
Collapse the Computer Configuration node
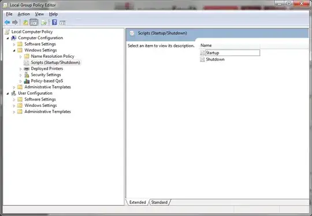[x=8, y=38]
